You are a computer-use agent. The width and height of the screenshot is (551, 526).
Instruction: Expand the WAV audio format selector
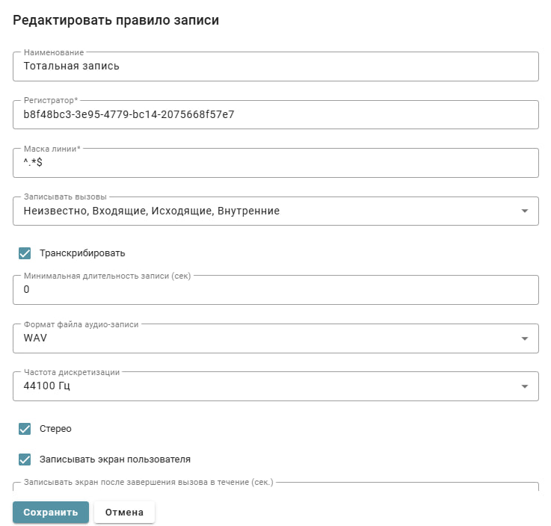point(262,338)
